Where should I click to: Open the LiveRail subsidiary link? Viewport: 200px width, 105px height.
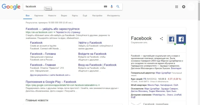pos(178,95)
